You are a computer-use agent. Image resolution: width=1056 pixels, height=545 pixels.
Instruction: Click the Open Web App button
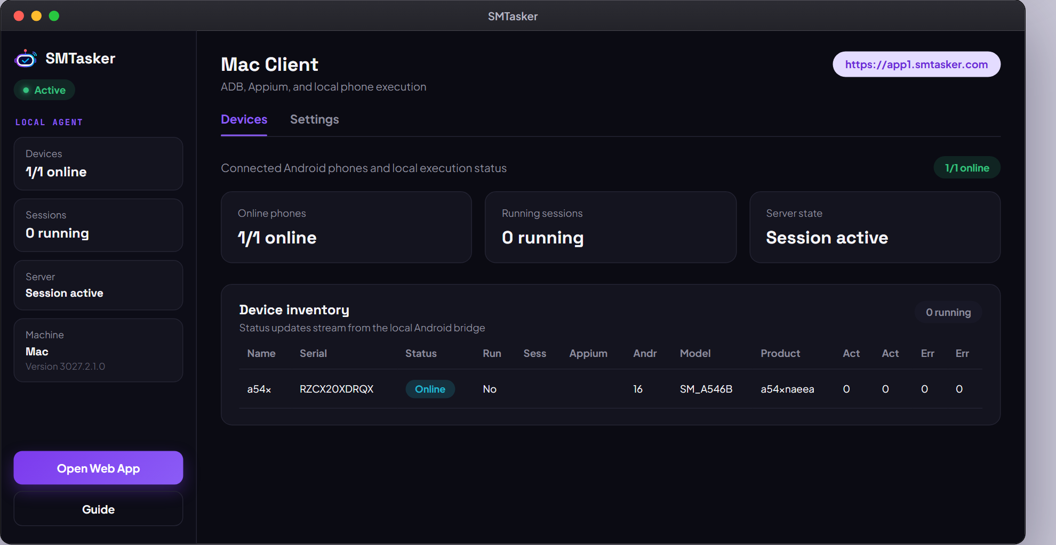point(98,468)
